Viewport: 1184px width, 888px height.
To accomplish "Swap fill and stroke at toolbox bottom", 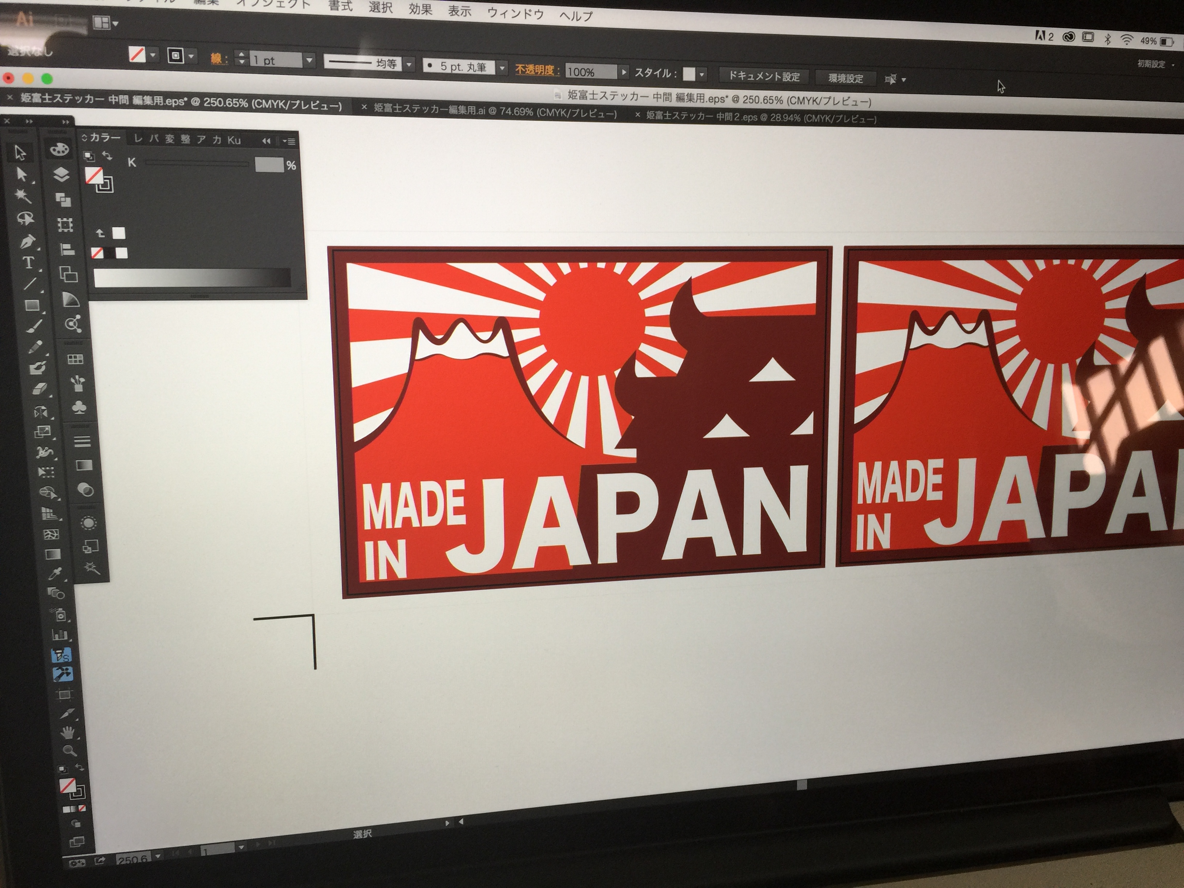I will tap(79, 767).
